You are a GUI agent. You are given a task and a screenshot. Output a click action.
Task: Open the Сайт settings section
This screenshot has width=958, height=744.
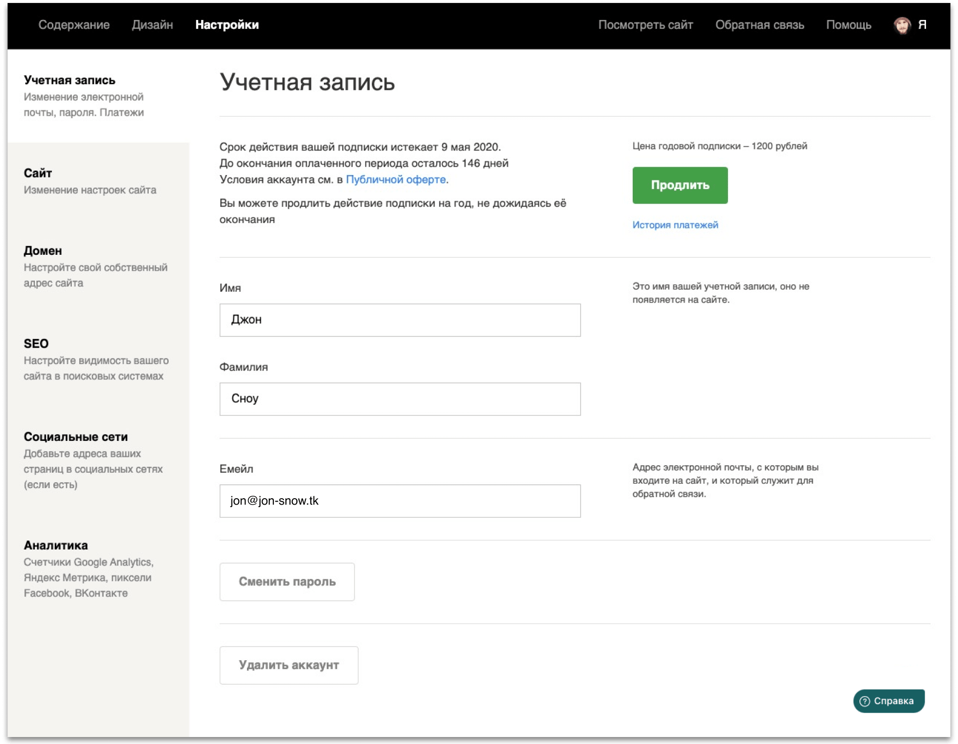point(38,173)
